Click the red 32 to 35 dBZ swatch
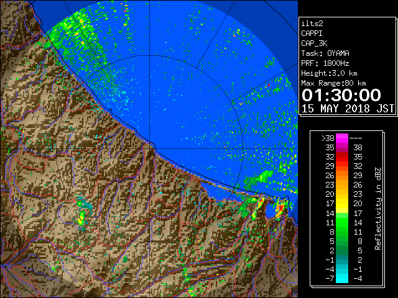This screenshot has width=398, height=298. 342,157
